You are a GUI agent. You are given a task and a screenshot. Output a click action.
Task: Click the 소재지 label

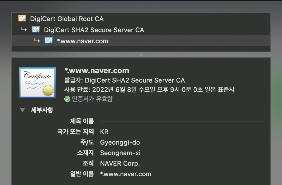85,153
